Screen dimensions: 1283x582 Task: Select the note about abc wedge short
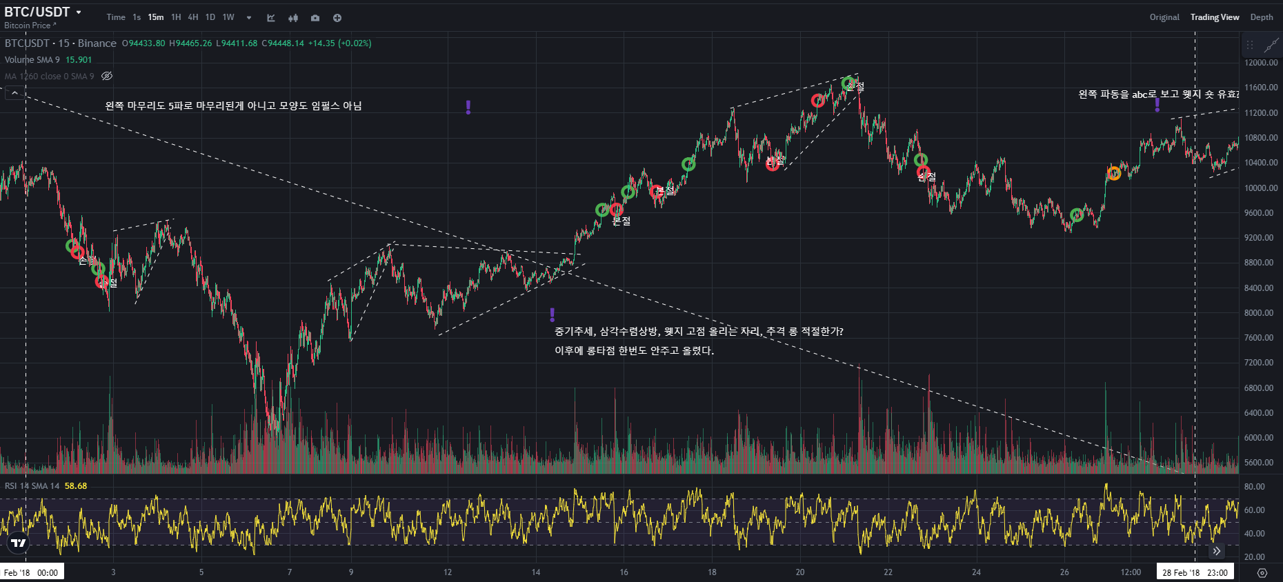click(x=1159, y=94)
